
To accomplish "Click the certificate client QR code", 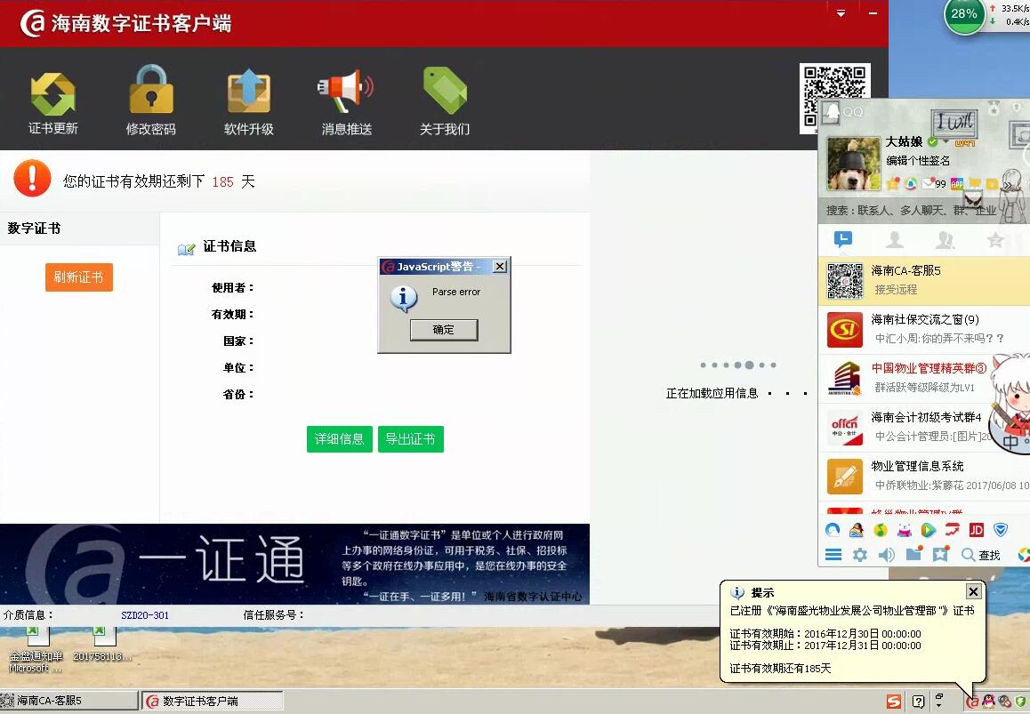I will click(834, 99).
